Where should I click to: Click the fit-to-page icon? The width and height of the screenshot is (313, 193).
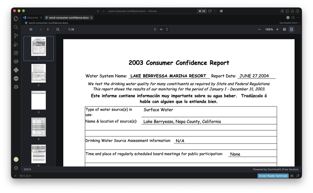coord(285,29)
